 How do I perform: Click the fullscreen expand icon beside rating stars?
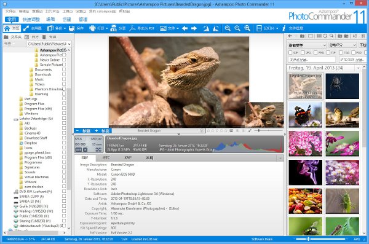pyautogui.click(x=250, y=130)
